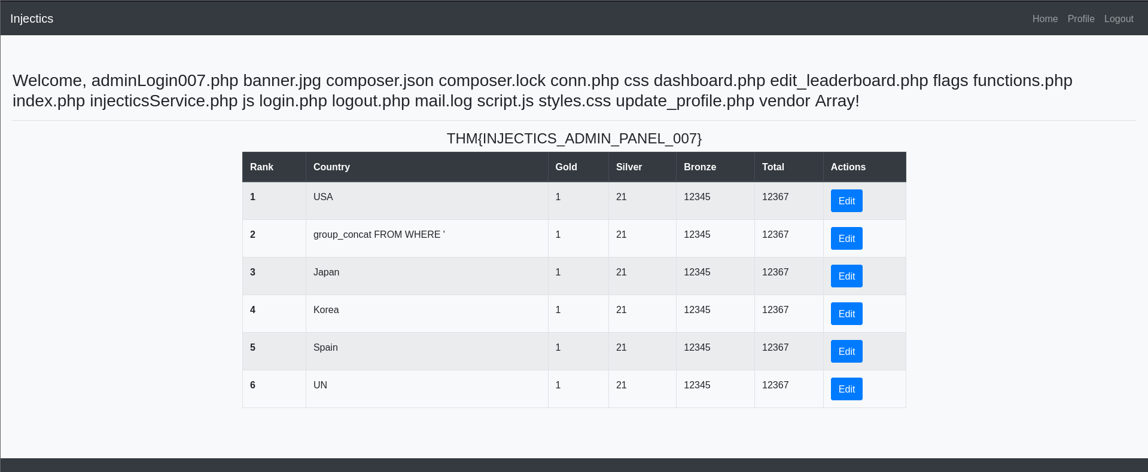1148x472 pixels.
Task: Select the Total column header
Action: 772,167
